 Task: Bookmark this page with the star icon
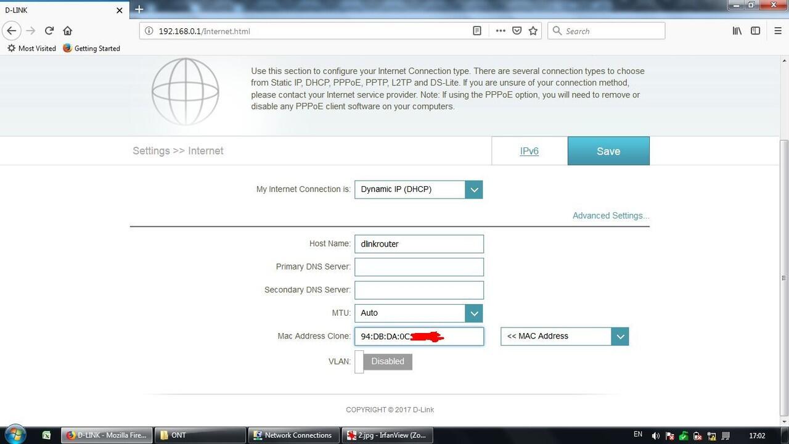(x=533, y=30)
